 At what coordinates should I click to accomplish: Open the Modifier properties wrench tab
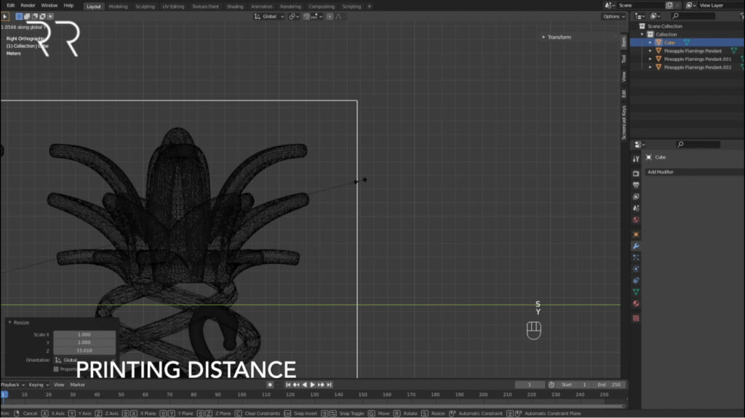(x=636, y=246)
